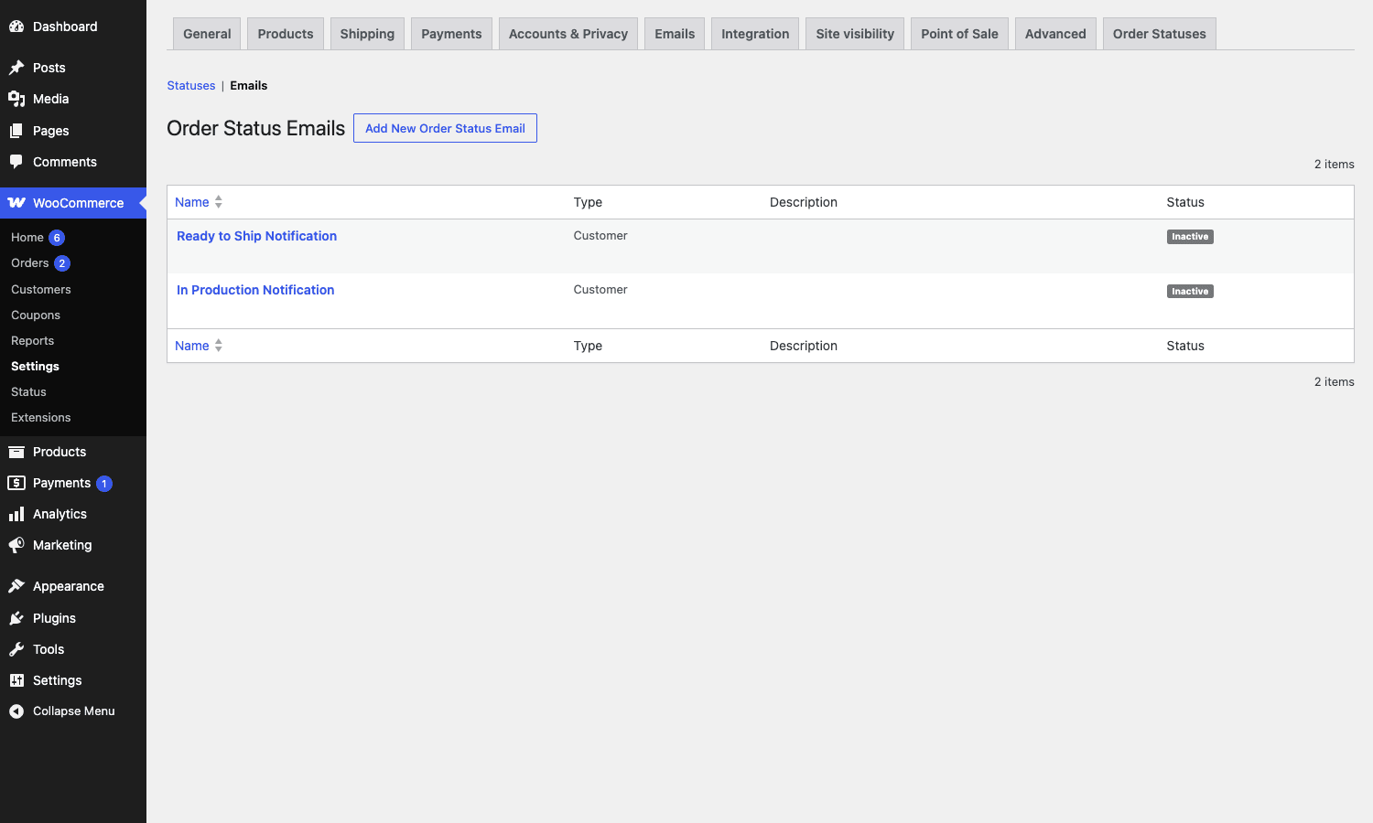This screenshot has width=1373, height=823.
Task: Open the Extensions submenu item
Action: (41, 417)
